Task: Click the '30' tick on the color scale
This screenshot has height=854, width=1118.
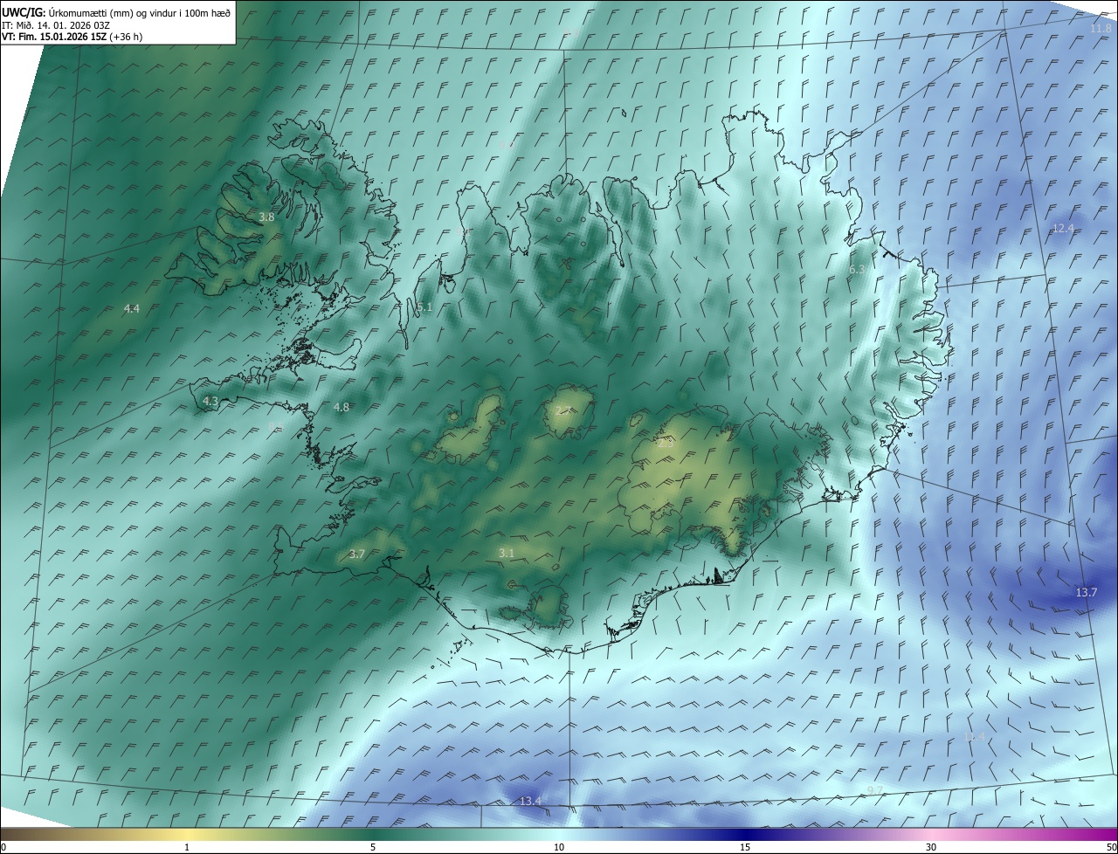Action: point(931,847)
